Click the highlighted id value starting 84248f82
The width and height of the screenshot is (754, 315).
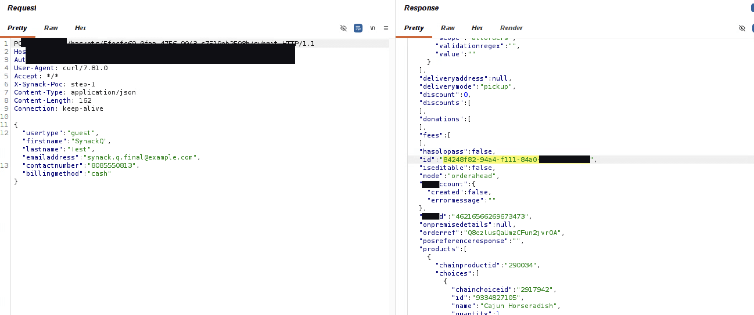[516, 159]
